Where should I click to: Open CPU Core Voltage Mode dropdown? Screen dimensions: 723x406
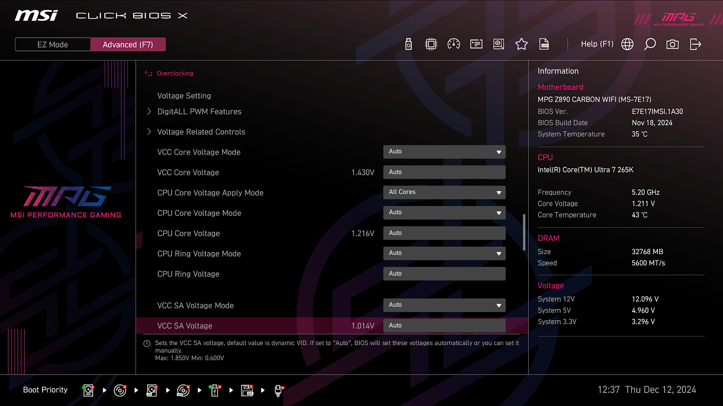coord(444,212)
